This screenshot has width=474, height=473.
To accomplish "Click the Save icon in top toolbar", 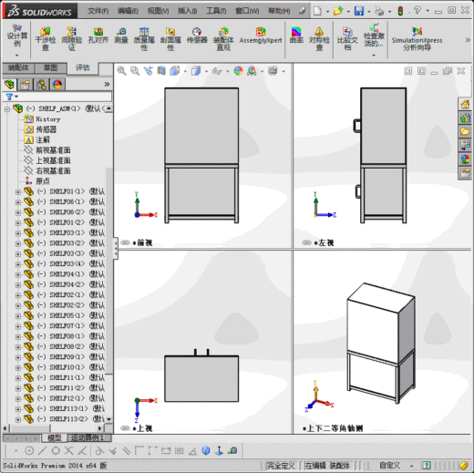I will click(359, 11).
